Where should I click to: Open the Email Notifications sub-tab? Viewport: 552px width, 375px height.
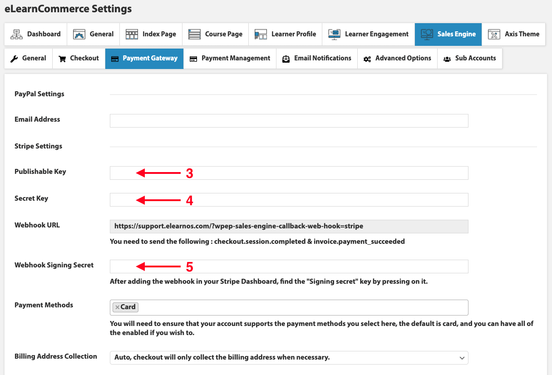(x=317, y=59)
